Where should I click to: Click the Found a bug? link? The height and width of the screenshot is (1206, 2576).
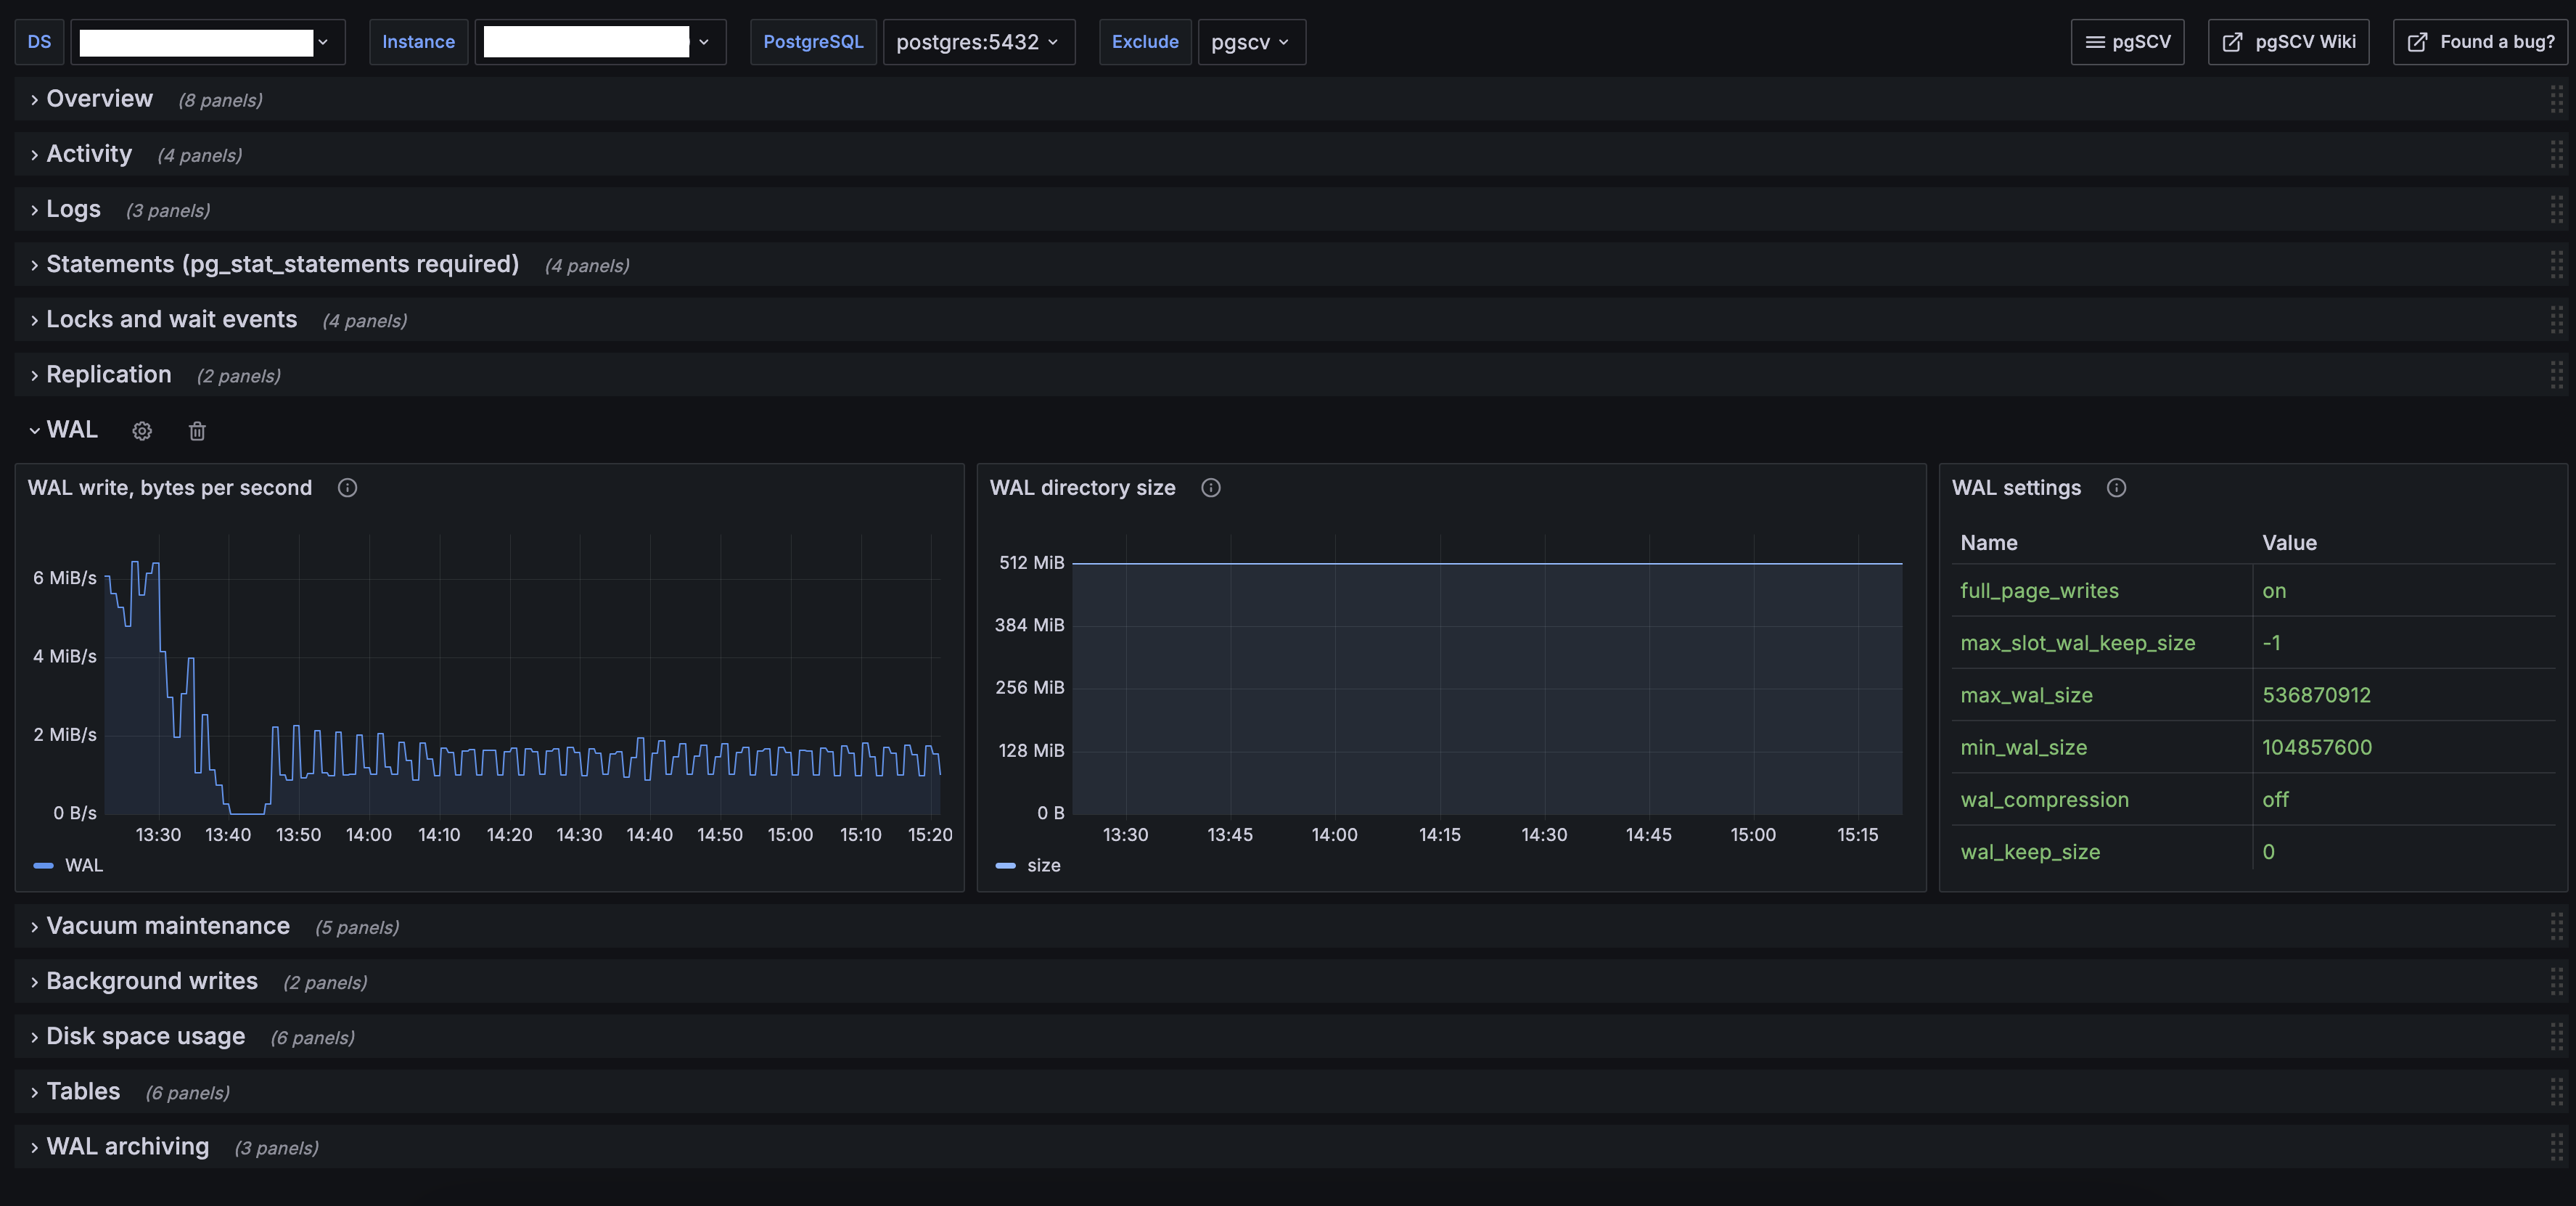[2480, 42]
